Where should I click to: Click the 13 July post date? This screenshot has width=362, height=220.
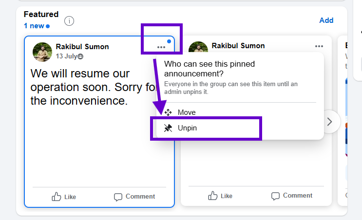tap(66, 56)
